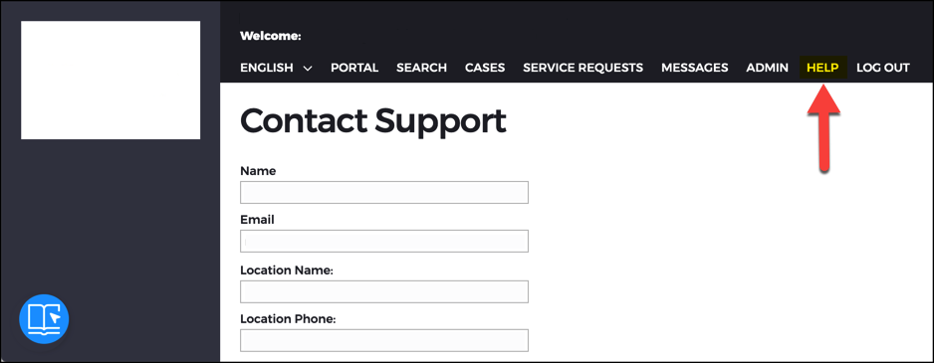The width and height of the screenshot is (934, 363).
Task: Click the Location Phone field
Action: pyautogui.click(x=384, y=340)
